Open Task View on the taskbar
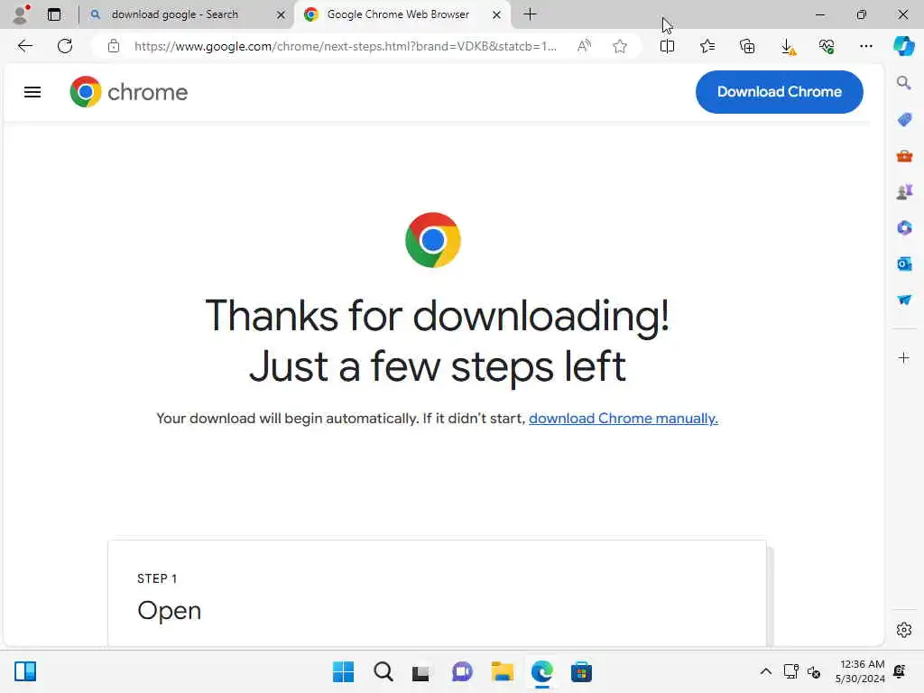Viewport: 924px width, 693px height. (x=421, y=671)
